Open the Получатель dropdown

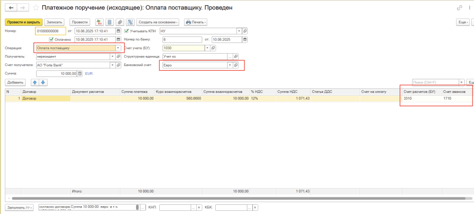pos(112,56)
